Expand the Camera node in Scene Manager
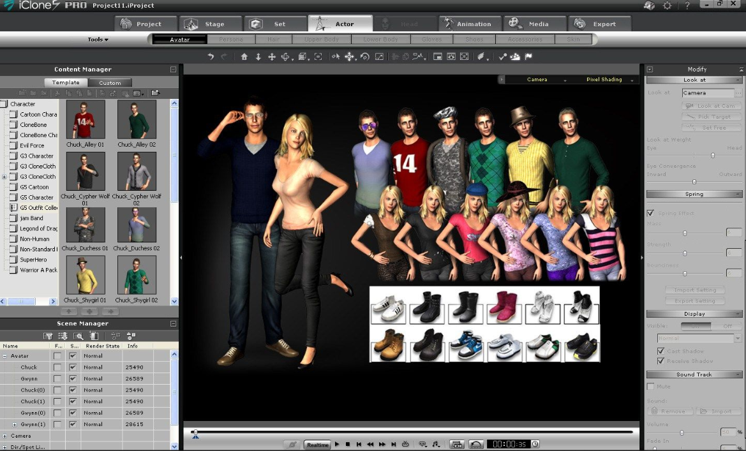This screenshot has height=451, width=746. click(x=5, y=436)
